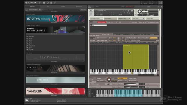Click the camera snapshot icon on Sawtooth Inst
The image size is (187, 105).
coord(129,11)
